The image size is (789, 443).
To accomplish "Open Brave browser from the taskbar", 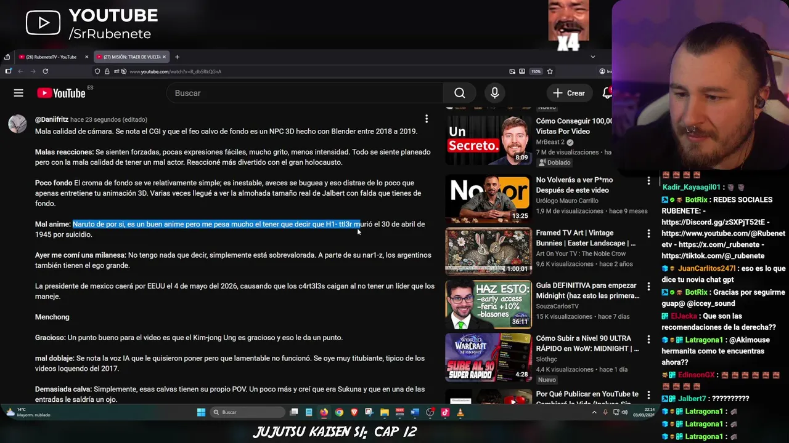I will [354, 412].
